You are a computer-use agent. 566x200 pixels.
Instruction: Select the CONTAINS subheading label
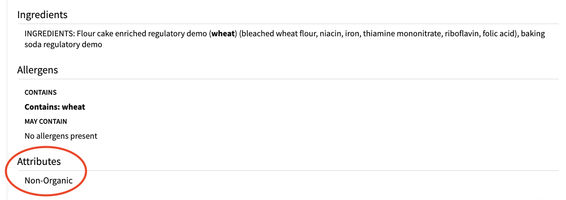(40, 92)
